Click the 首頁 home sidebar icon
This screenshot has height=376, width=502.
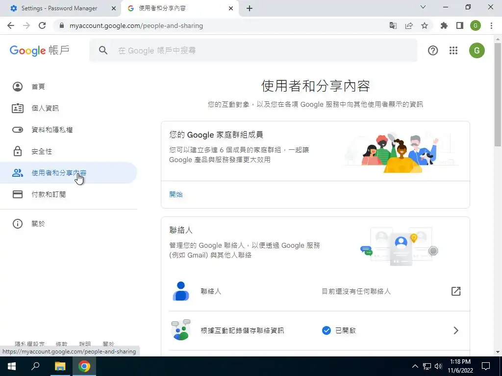coord(18,87)
